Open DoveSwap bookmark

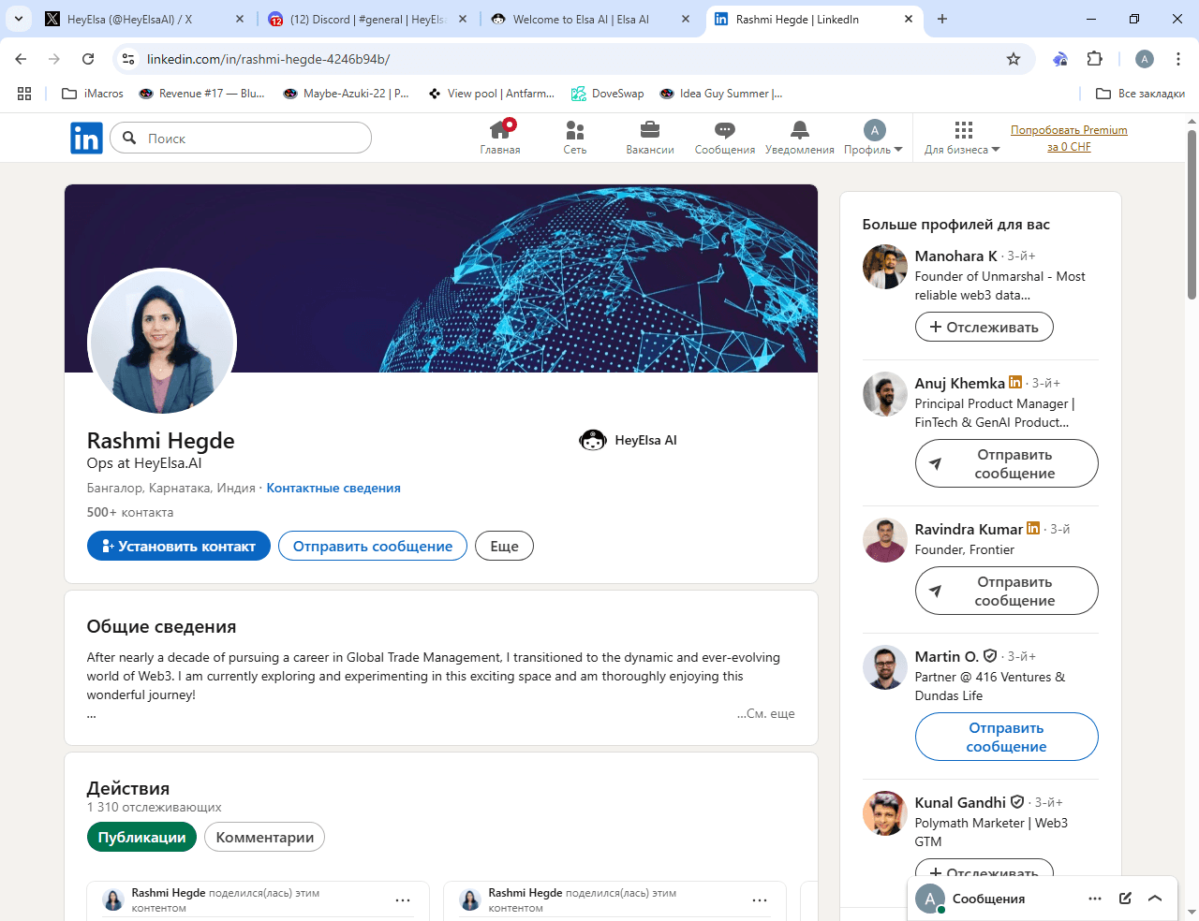click(x=607, y=94)
